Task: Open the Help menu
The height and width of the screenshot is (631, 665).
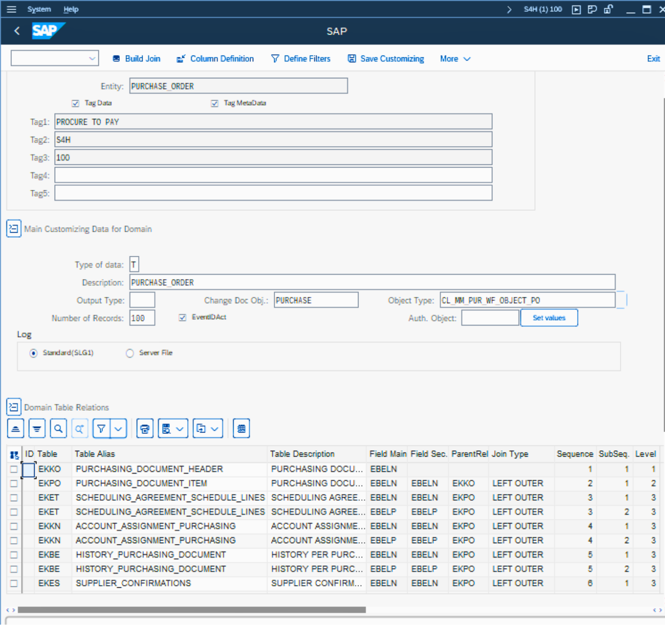Action: (71, 9)
